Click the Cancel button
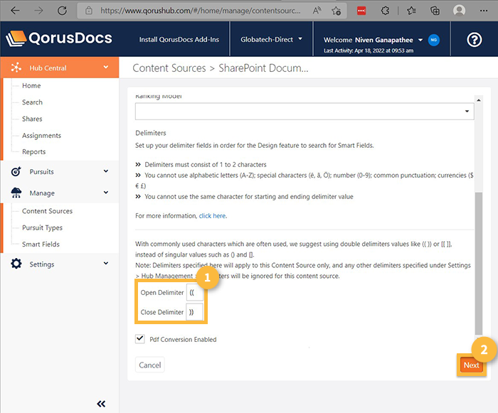The image size is (498, 413). tap(149, 365)
